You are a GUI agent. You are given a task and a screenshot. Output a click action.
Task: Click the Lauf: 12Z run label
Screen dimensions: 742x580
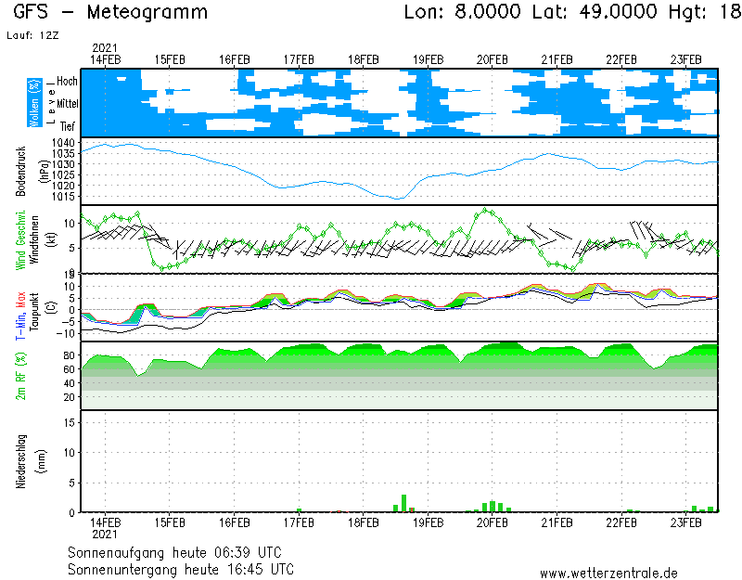coord(32,35)
